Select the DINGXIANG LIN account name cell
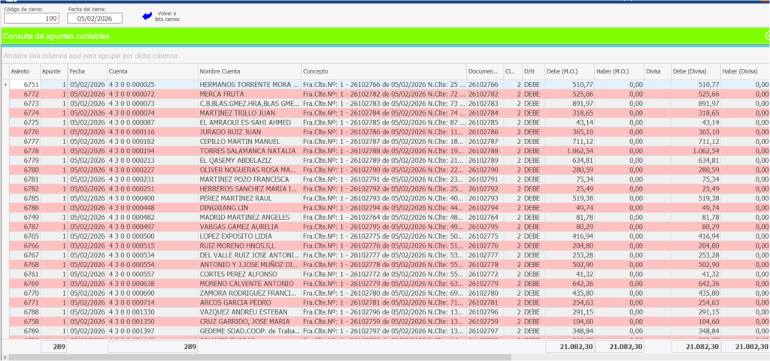This screenshot has height=361, width=770. [248, 207]
